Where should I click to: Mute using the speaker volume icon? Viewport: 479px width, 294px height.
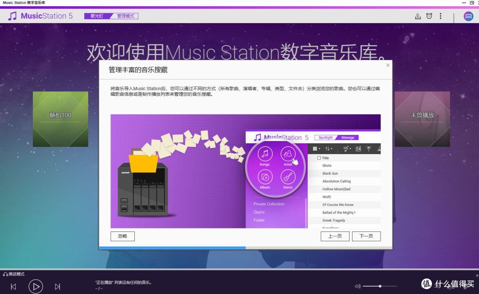pyautogui.click(x=357, y=286)
